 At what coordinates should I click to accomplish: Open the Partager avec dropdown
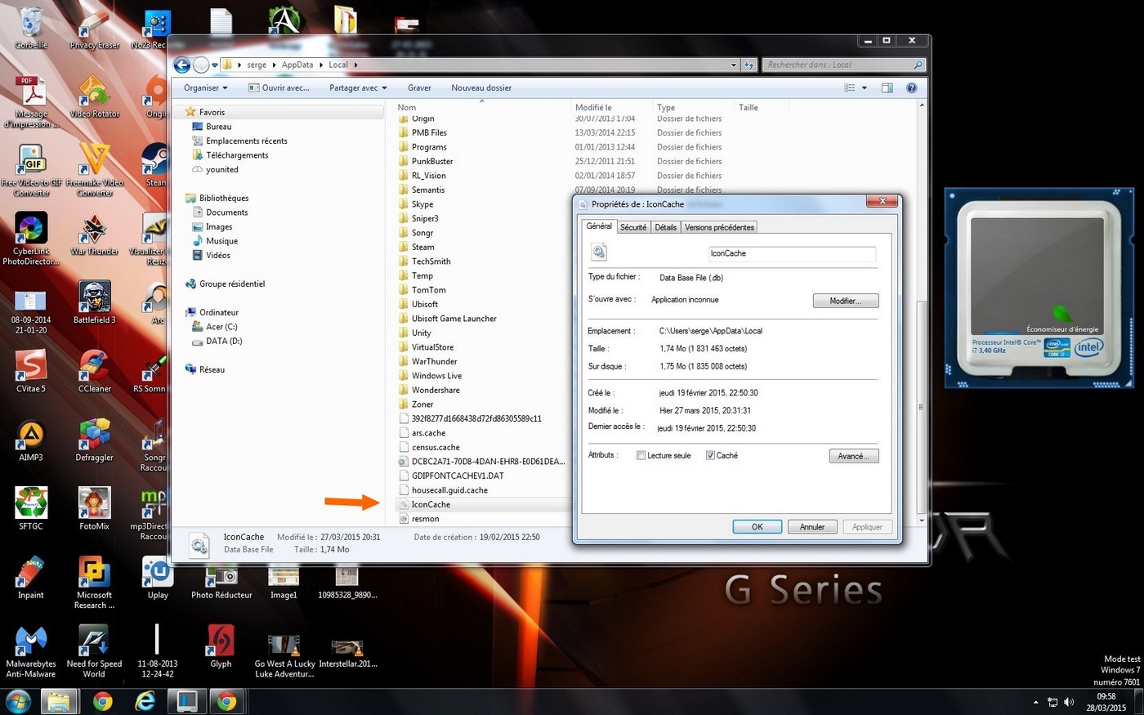tap(358, 87)
